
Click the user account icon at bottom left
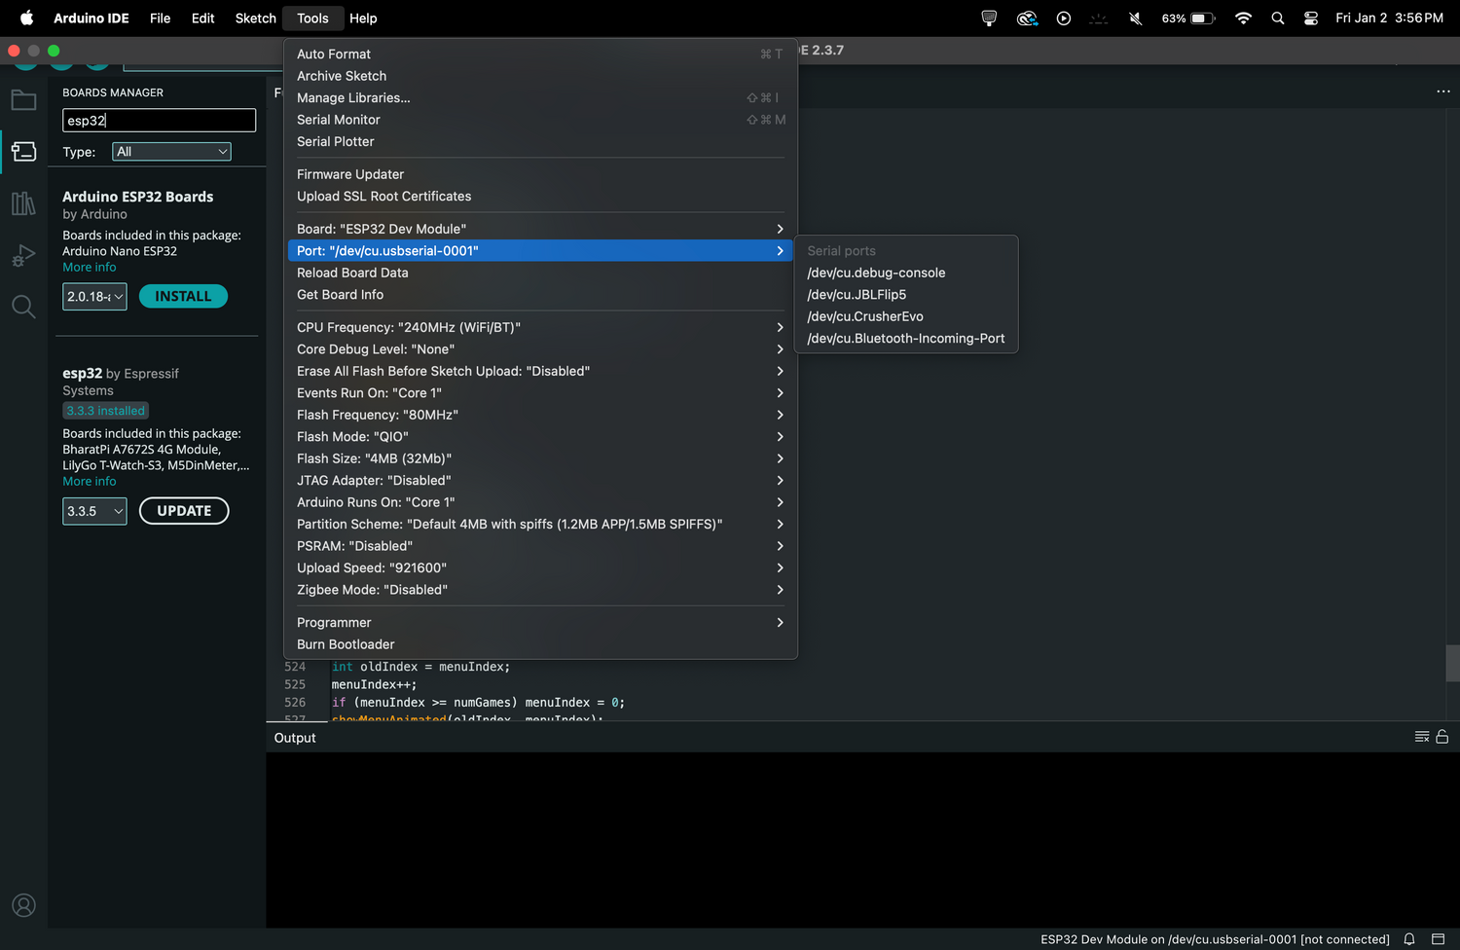click(x=23, y=905)
